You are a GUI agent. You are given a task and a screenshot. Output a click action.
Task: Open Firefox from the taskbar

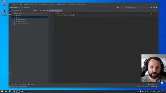(x=14, y=91)
